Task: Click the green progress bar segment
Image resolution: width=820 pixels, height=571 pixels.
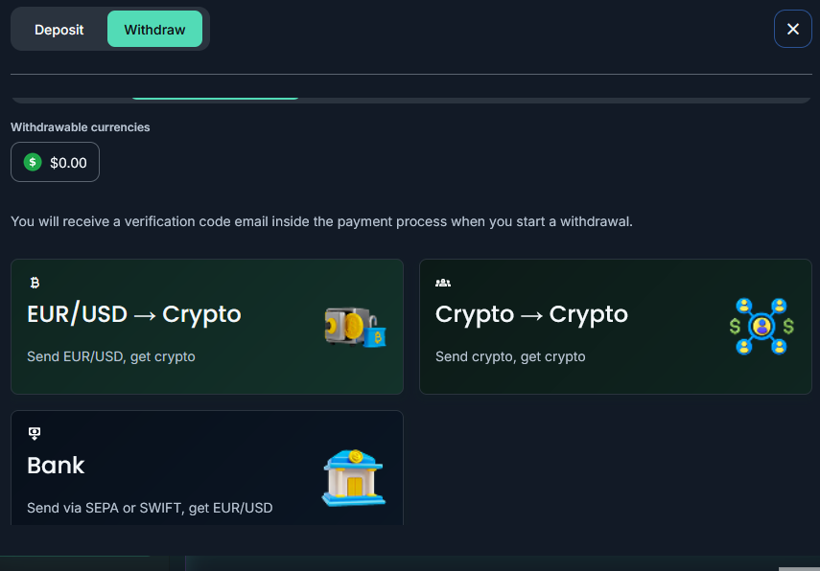Action: (215, 99)
